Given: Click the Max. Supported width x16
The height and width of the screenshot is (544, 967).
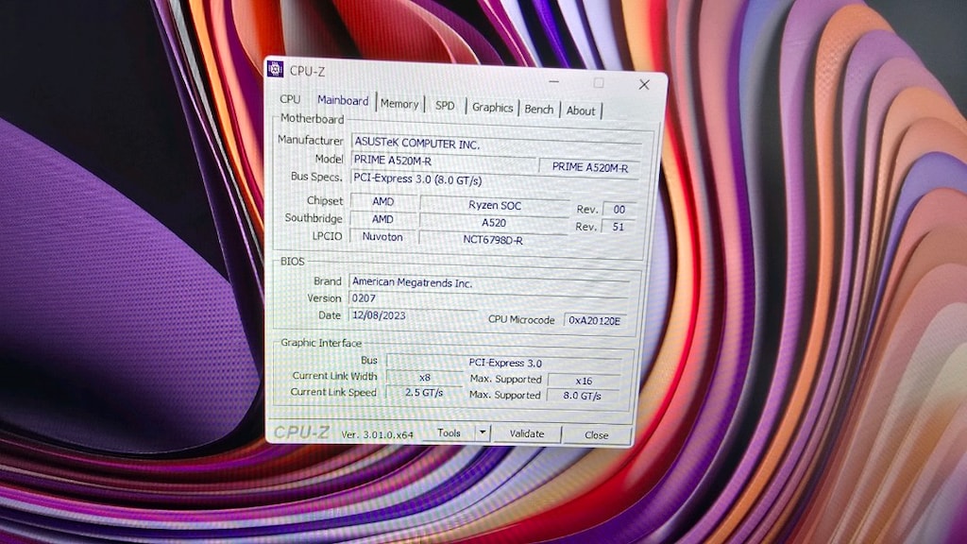Looking at the screenshot, I should (x=584, y=381).
